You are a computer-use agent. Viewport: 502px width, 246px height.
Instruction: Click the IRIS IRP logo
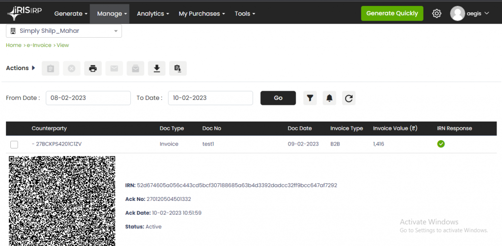[x=25, y=13]
